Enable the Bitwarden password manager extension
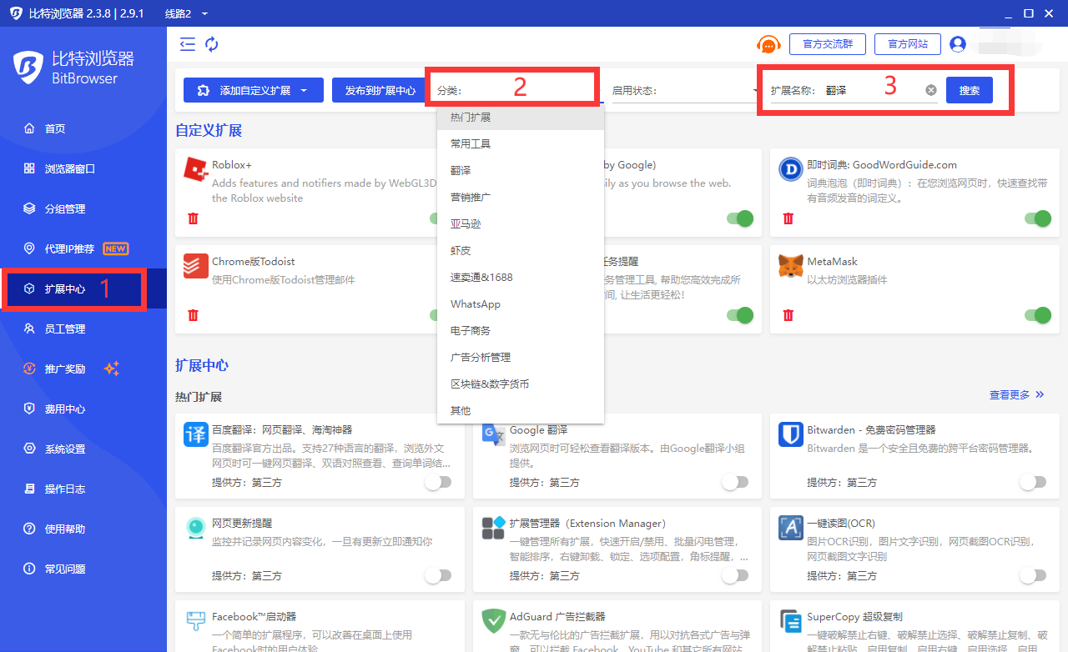Image resolution: width=1068 pixels, height=652 pixels. pos(1032,482)
